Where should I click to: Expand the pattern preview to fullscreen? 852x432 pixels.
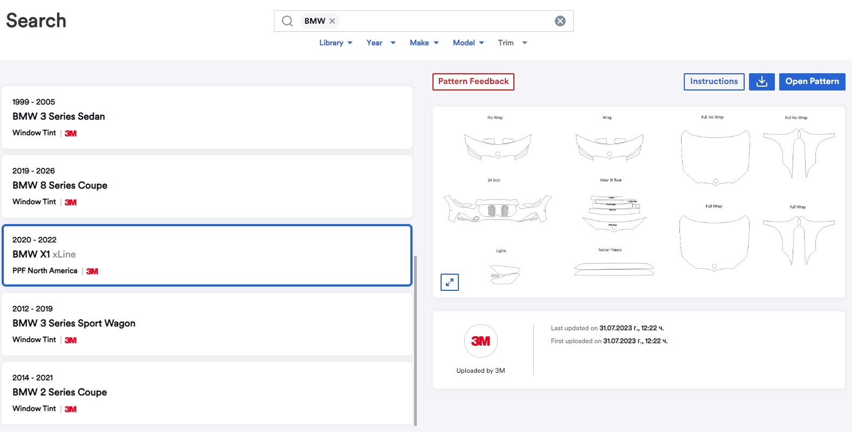pyautogui.click(x=449, y=282)
